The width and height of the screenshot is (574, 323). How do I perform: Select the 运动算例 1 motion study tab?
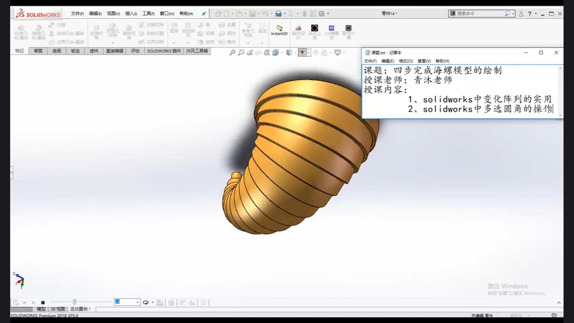pos(80,309)
